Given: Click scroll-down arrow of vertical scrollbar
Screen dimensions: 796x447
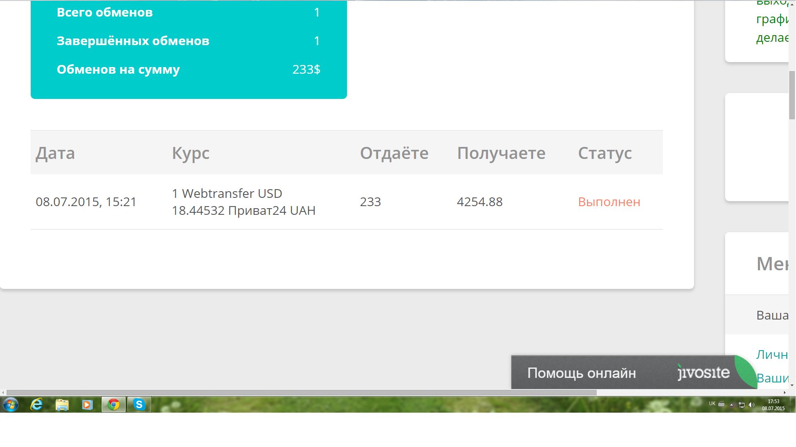Looking at the screenshot, I should pos(792,385).
